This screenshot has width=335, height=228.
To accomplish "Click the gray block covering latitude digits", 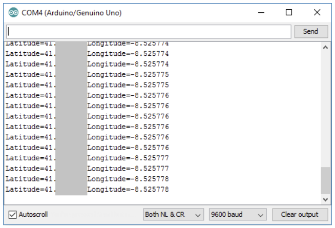I will click(71, 118).
